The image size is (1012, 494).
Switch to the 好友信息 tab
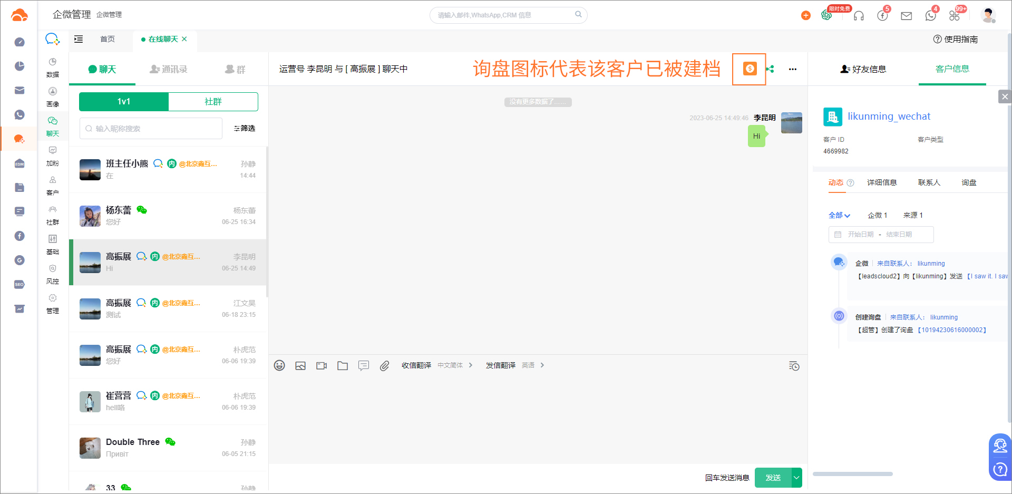[863, 69]
